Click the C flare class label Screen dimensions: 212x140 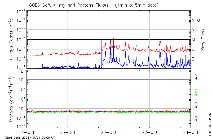[x=193, y=49]
